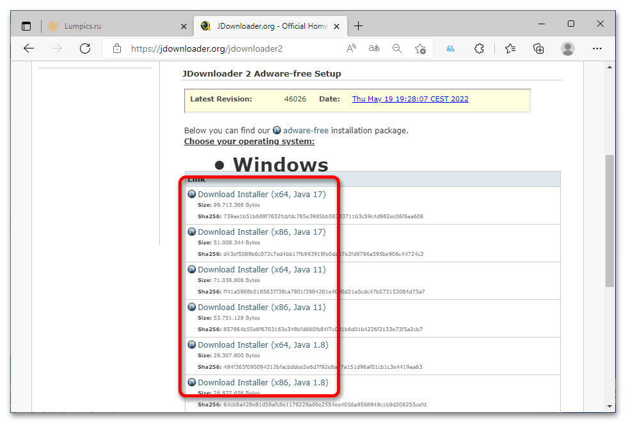Open the blue extension icon in toolbar
Screen dimensions: 626x423
450,48
